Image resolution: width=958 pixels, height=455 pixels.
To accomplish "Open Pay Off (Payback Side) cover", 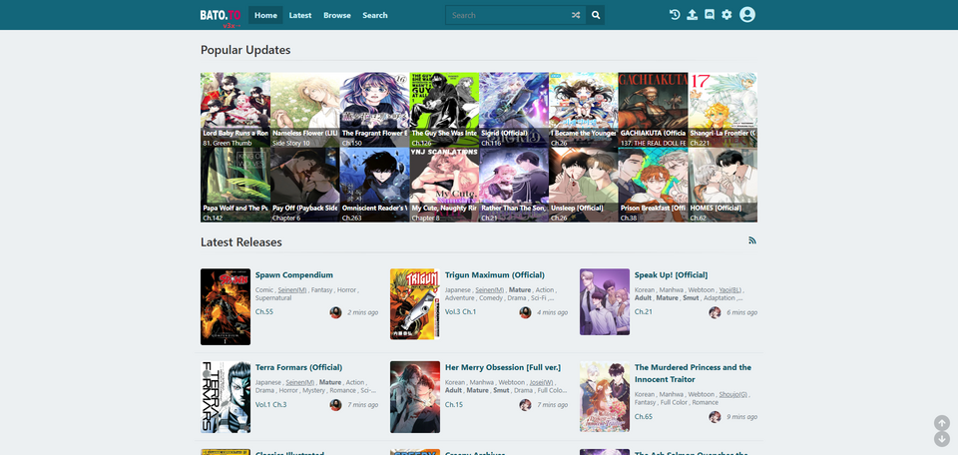I will point(305,185).
